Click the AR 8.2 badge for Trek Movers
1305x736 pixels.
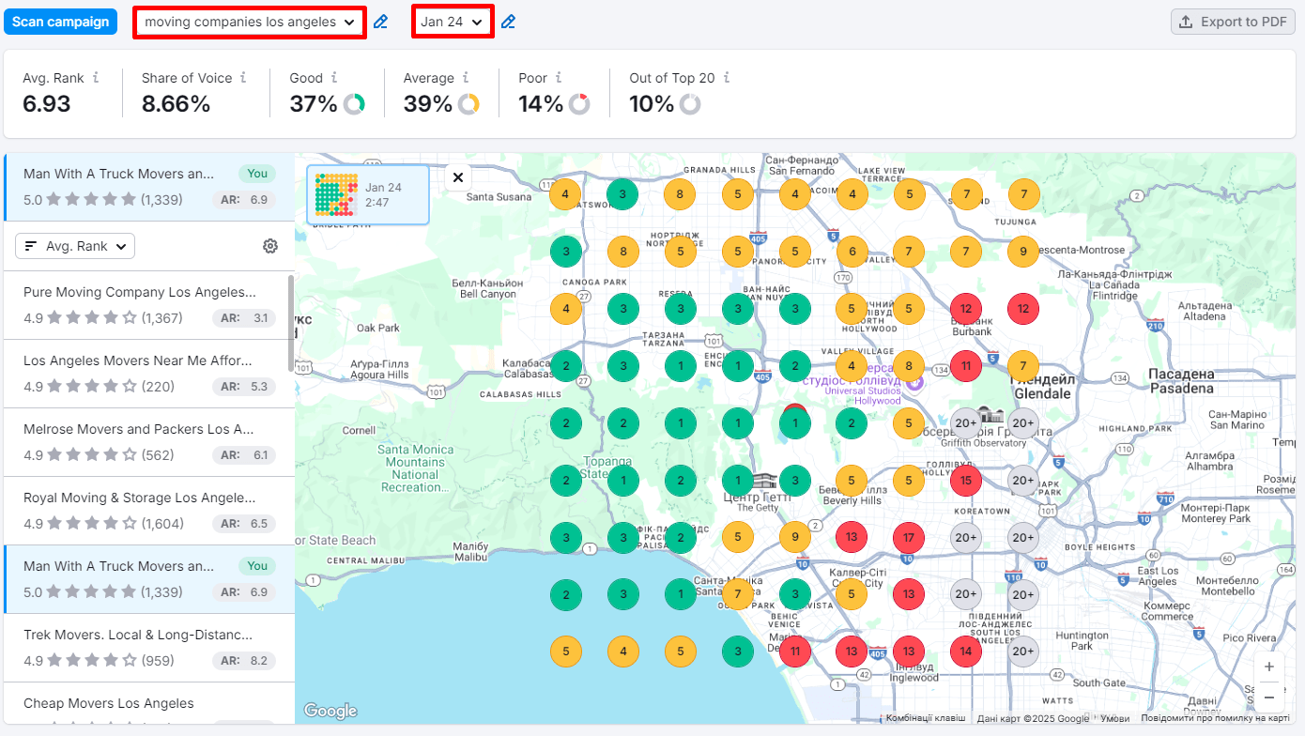(x=244, y=661)
